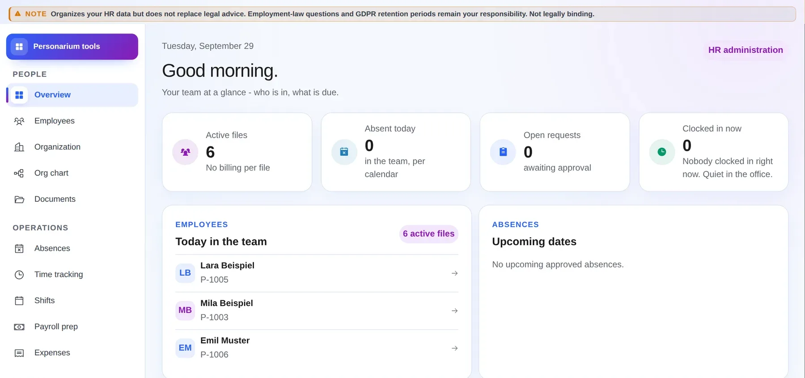Open the Expenses page
This screenshot has height=378, width=805.
(72, 353)
